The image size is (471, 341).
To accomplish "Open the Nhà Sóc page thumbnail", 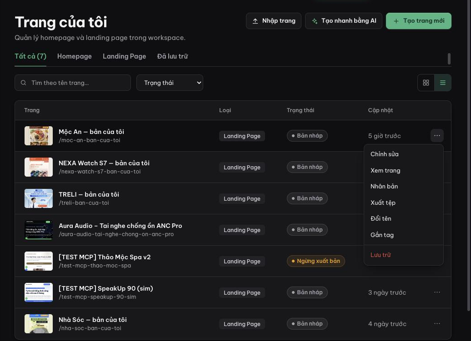I will coord(39,324).
